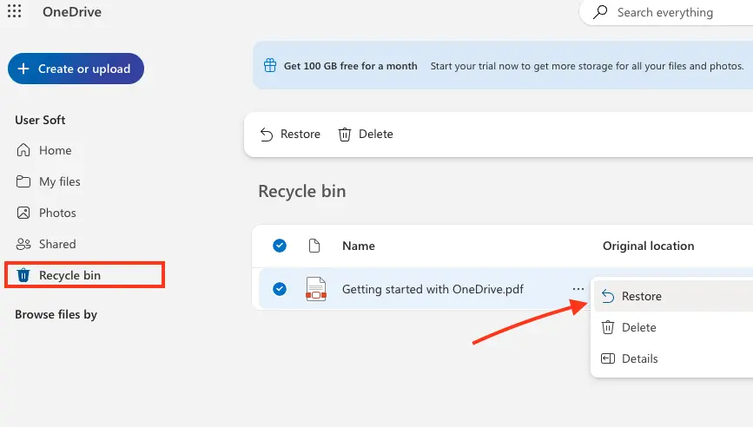
Task: Deselect Getting started with OneDrive.pdf checkbox
Action: click(x=280, y=289)
